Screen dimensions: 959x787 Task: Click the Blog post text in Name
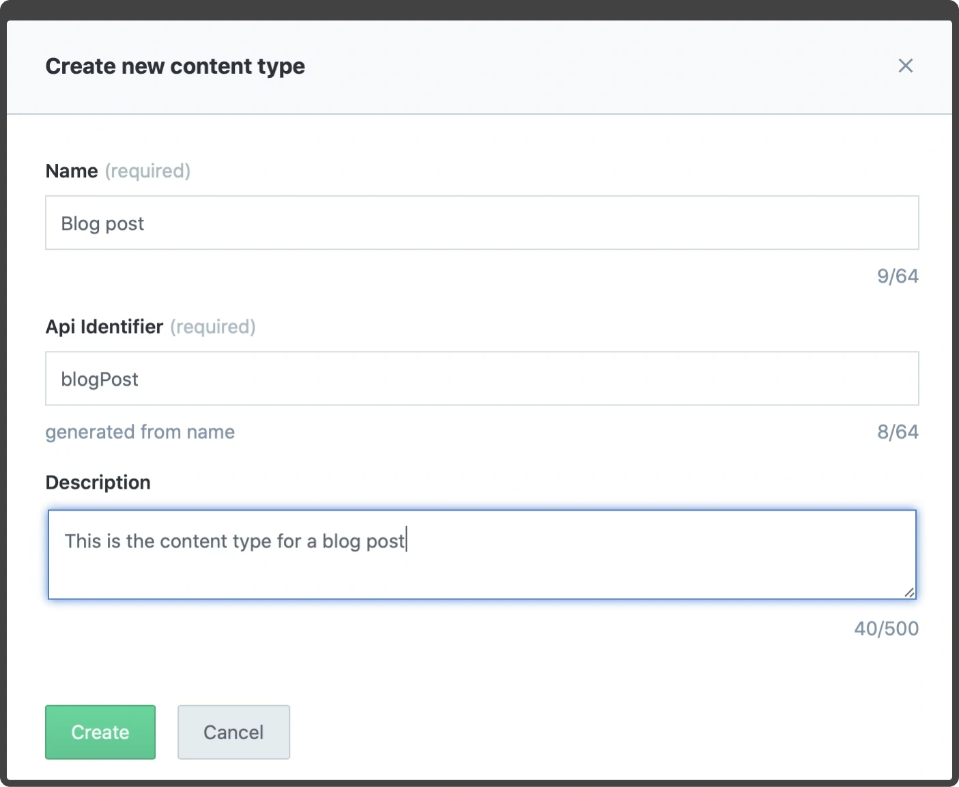click(x=102, y=224)
